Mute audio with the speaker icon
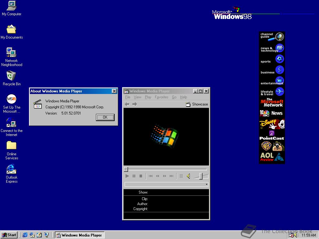Screen dimensions: 319x239 click(x=188, y=176)
